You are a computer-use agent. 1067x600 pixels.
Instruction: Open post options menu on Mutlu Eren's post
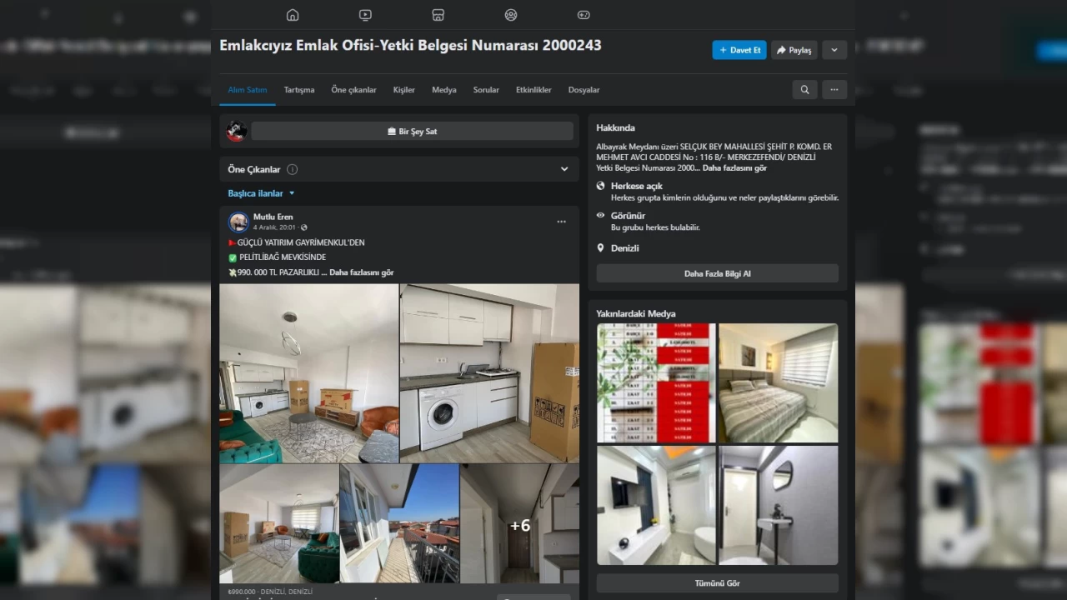pyautogui.click(x=561, y=222)
